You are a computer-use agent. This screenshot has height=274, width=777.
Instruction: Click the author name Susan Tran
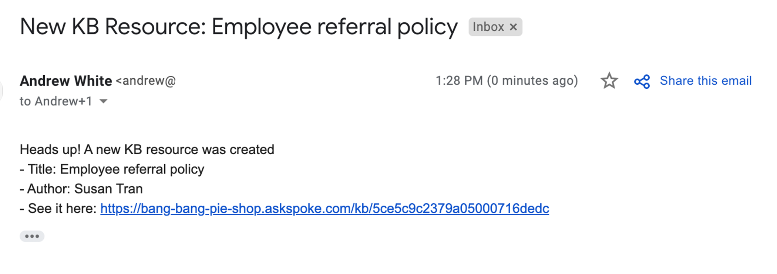(x=108, y=189)
